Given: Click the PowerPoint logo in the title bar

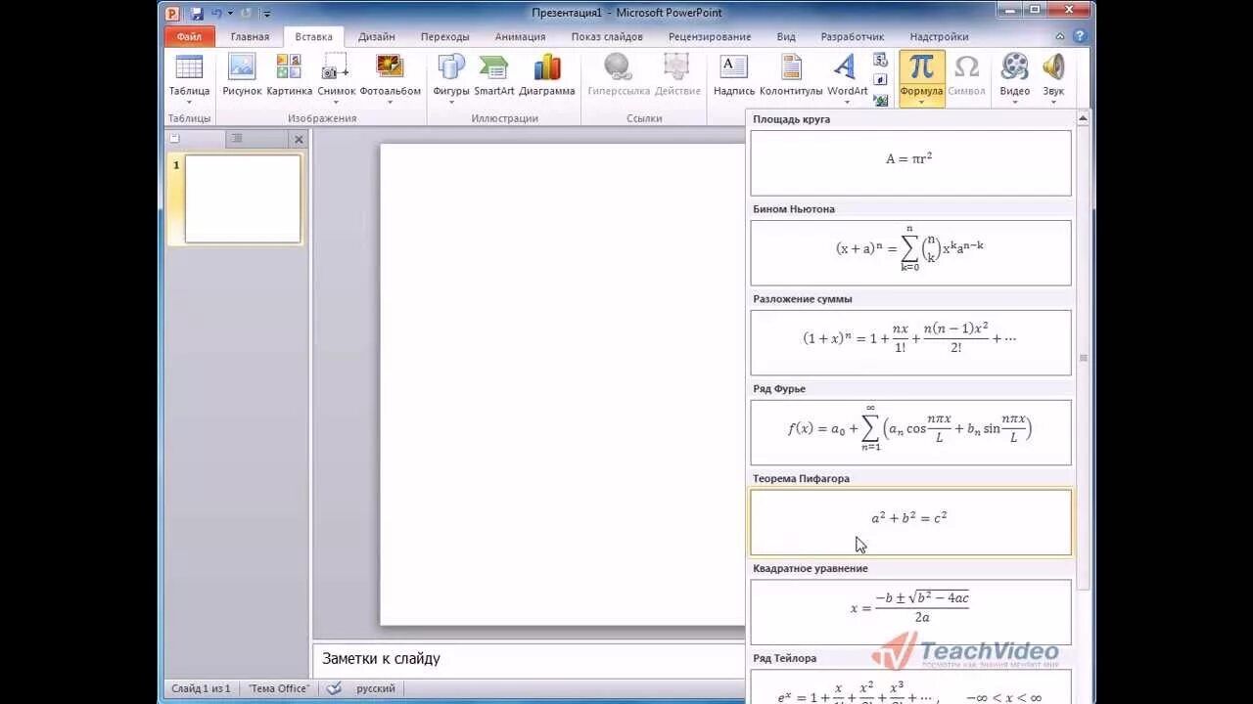Looking at the screenshot, I should (x=172, y=13).
